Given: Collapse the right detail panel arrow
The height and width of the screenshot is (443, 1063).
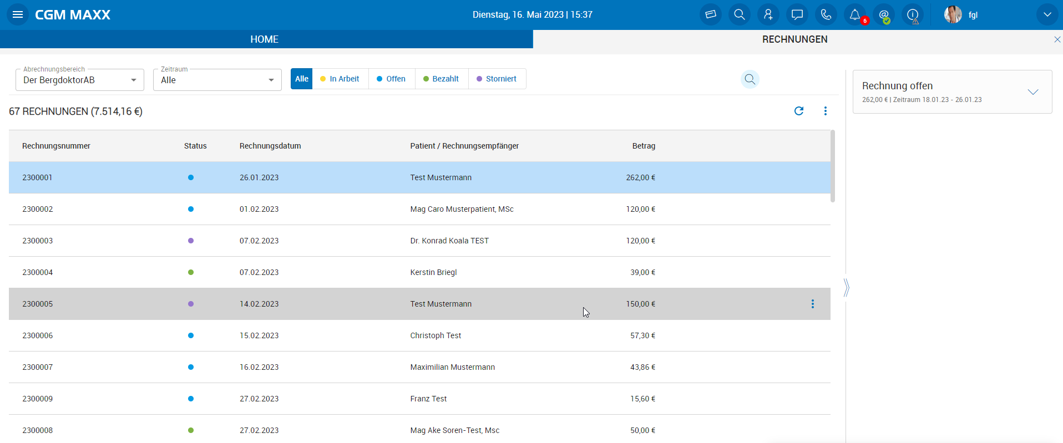Looking at the screenshot, I should coord(847,287).
